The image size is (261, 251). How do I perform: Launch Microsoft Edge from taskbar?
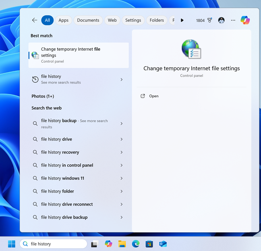(136, 244)
